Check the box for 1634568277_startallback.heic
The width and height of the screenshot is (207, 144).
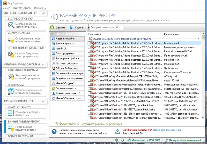pyautogui.click(x=89, y=105)
